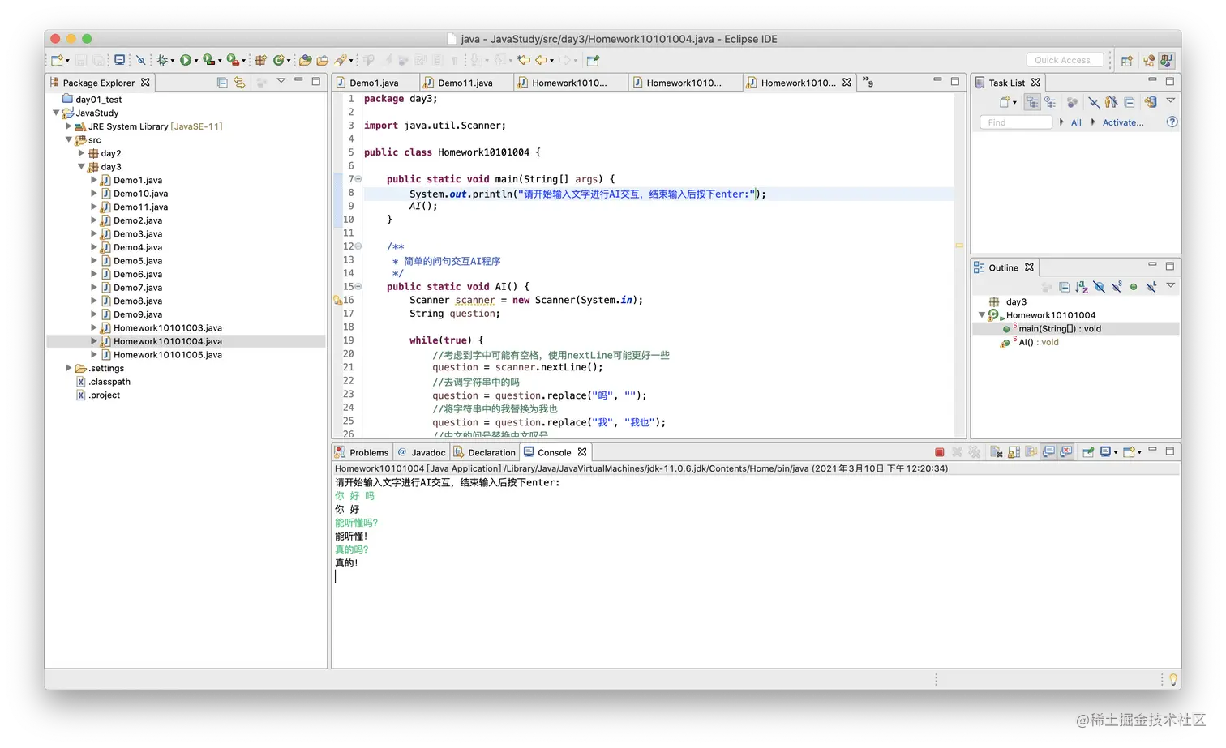Click the Open Task folder icon
The image size is (1226, 748).
coord(323,60)
